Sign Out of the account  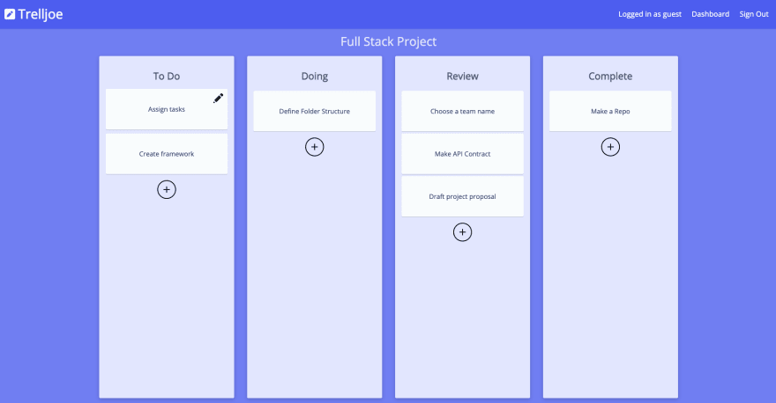point(754,14)
